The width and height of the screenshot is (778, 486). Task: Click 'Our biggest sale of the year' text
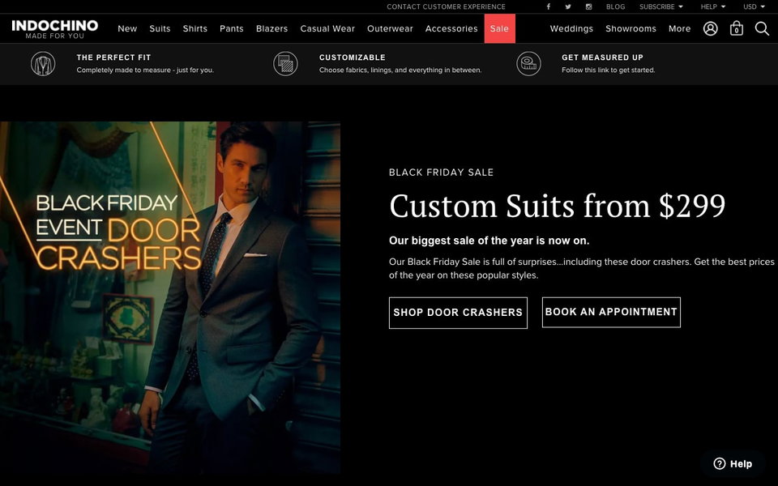click(x=489, y=241)
